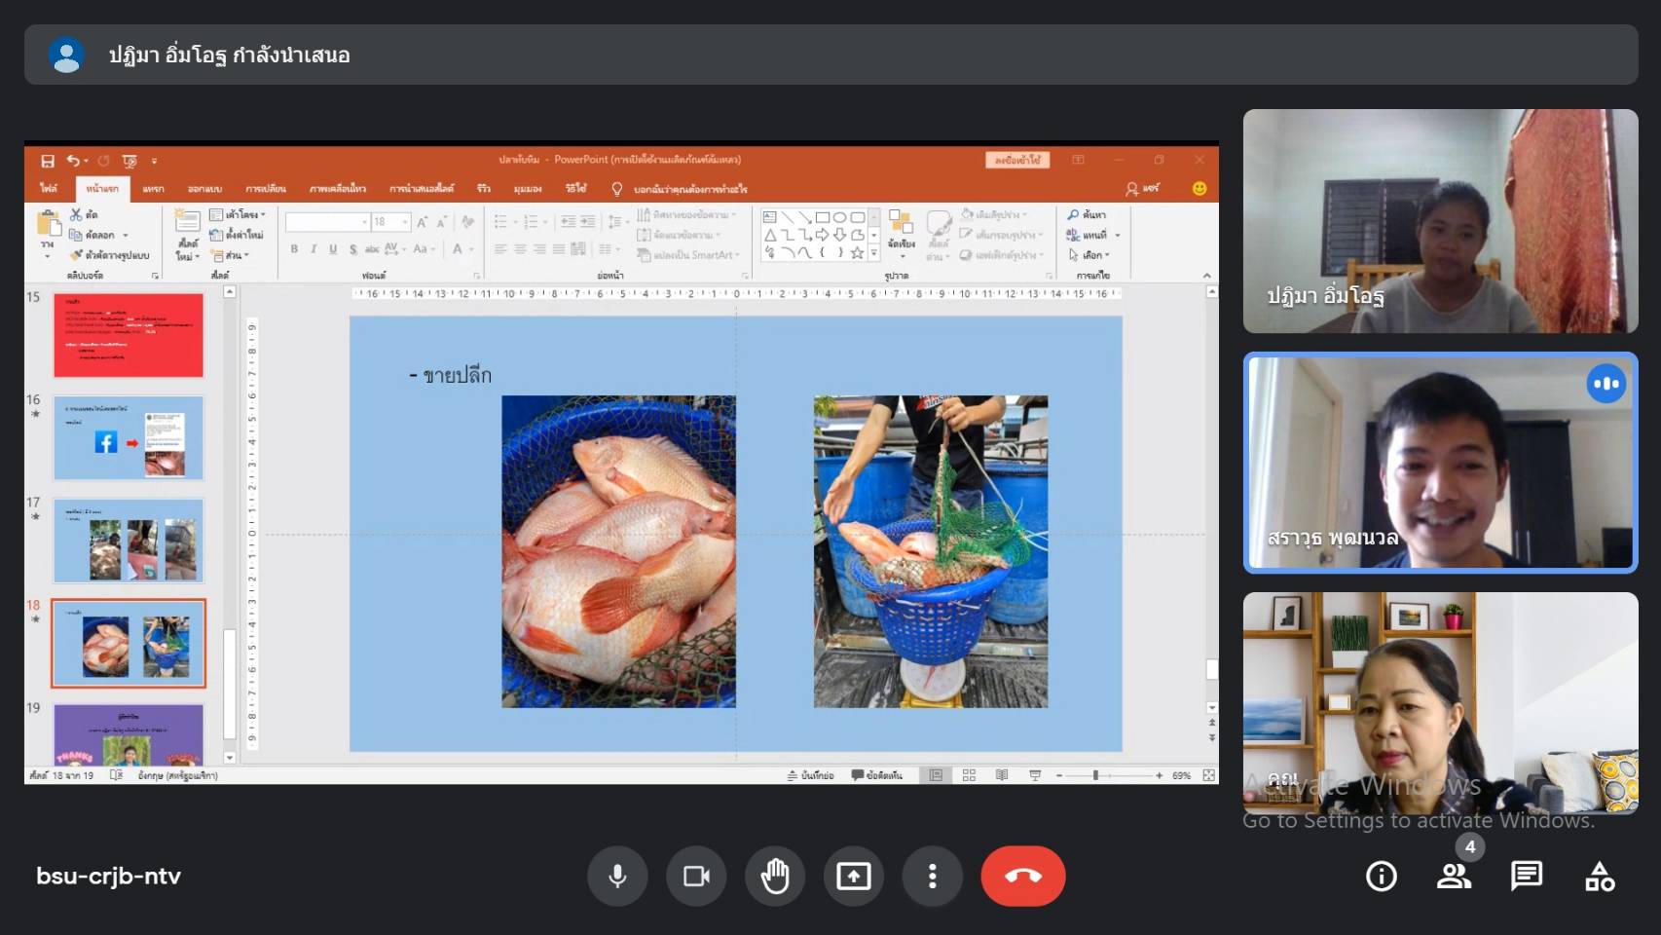Open the slide sorter view icon
The height and width of the screenshot is (935, 1661).
pos(969,775)
